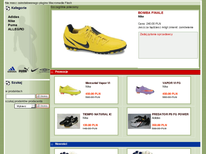The image size is (206, 154).
Task: Click the black Tiempo Natural IC thumbnail
Action: click(x=69, y=121)
